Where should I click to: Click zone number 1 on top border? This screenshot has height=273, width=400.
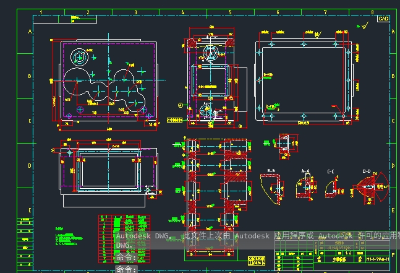tap(41, 12)
